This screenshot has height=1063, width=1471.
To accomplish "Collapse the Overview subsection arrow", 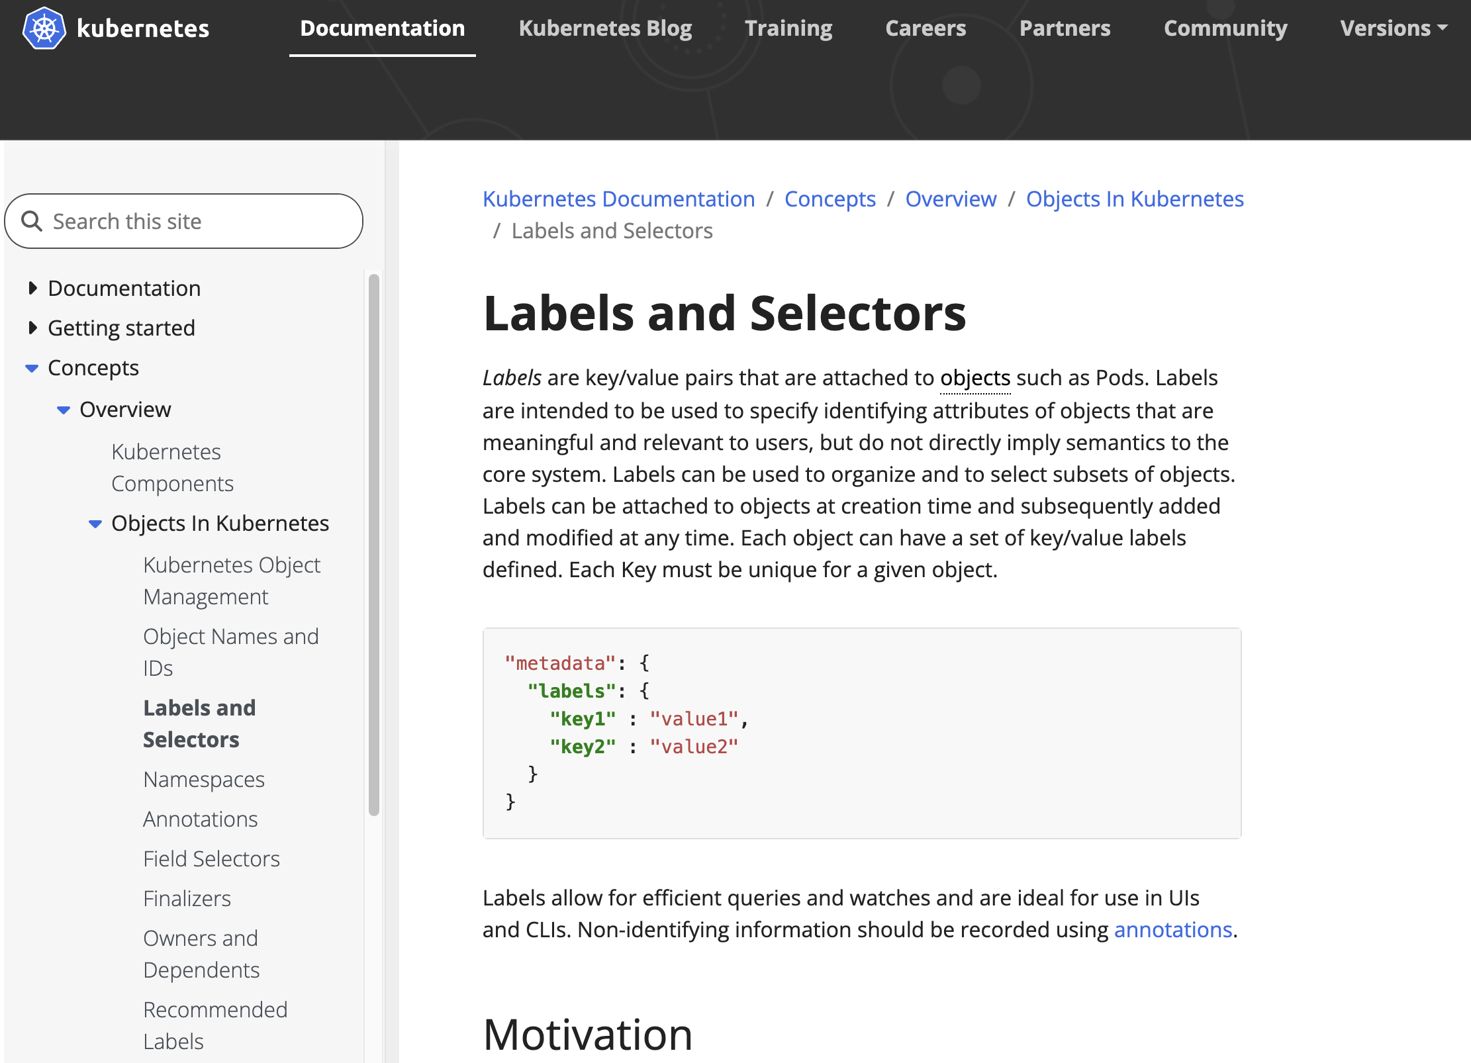I will 64,410.
